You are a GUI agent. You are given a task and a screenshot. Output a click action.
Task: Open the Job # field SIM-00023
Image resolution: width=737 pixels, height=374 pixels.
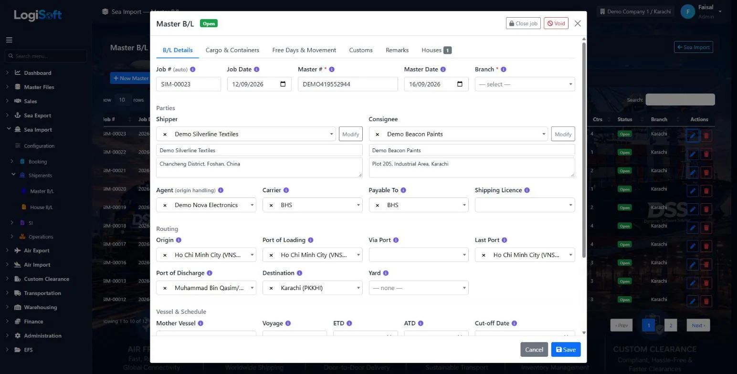point(189,84)
